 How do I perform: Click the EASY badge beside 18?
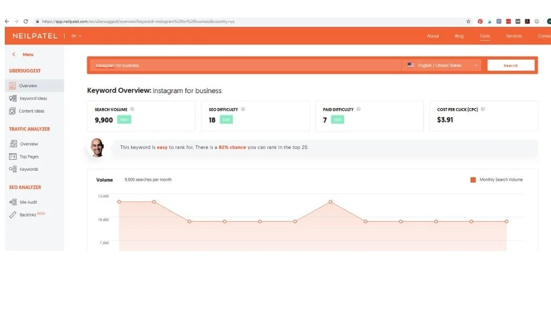pos(226,119)
